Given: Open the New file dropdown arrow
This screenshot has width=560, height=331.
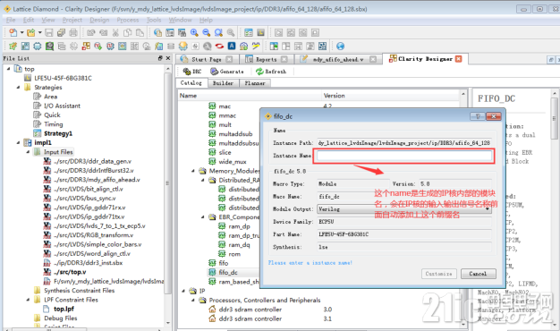Looking at the screenshot, I should 21,33.
